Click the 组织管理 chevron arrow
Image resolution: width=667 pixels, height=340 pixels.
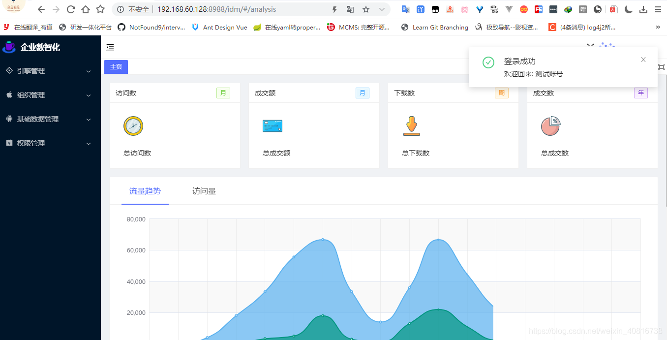coord(89,95)
